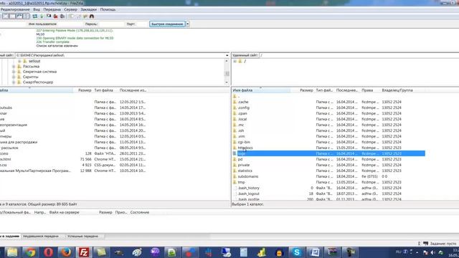The height and width of the screenshot is (258, 459).
Task: Select the subdomains folder icon
Action: point(235,176)
